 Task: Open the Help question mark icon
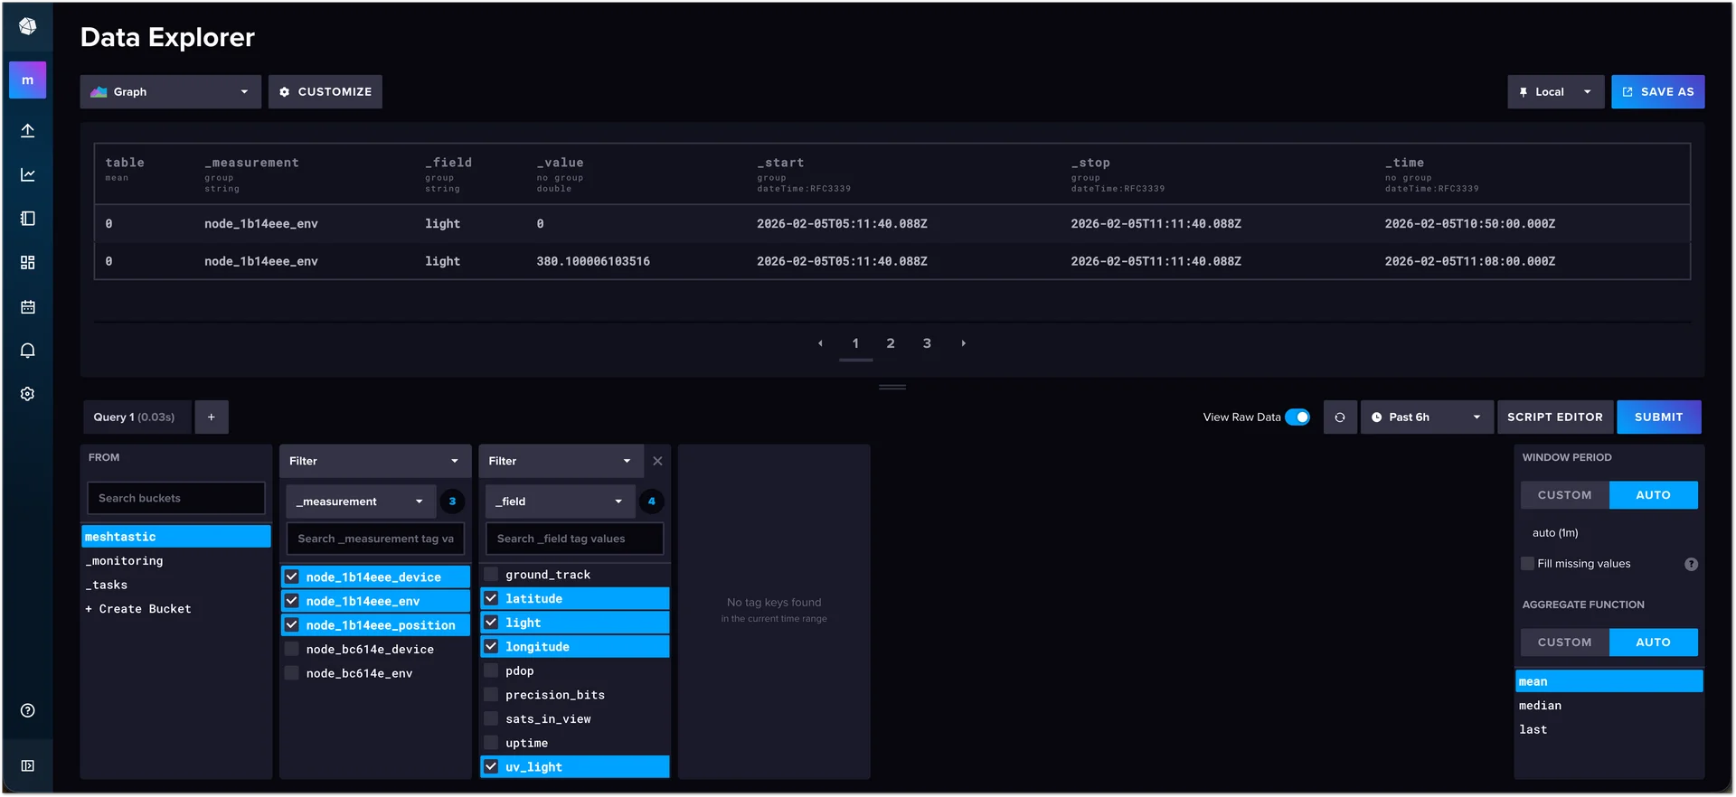click(x=27, y=710)
